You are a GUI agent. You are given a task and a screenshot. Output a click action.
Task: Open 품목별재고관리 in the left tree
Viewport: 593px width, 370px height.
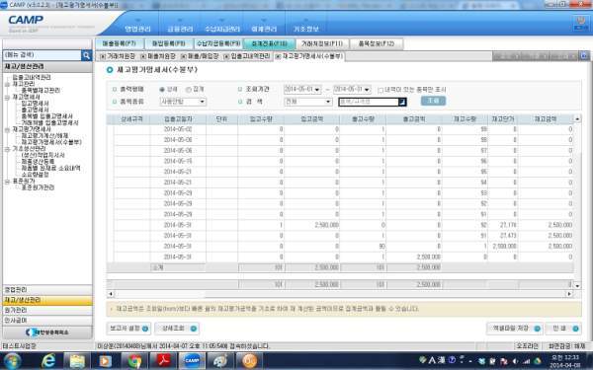pyautogui.click(x=41, y=91)
